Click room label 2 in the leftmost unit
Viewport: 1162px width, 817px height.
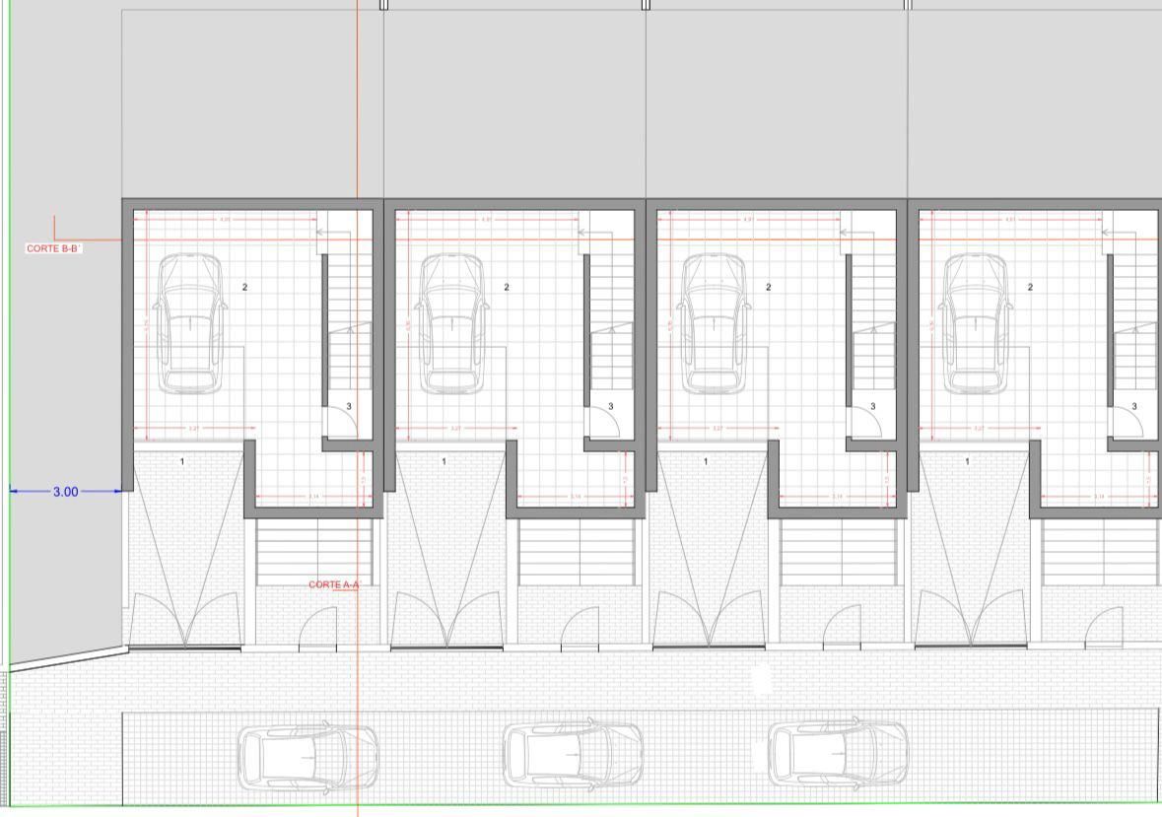pos(244,288)
